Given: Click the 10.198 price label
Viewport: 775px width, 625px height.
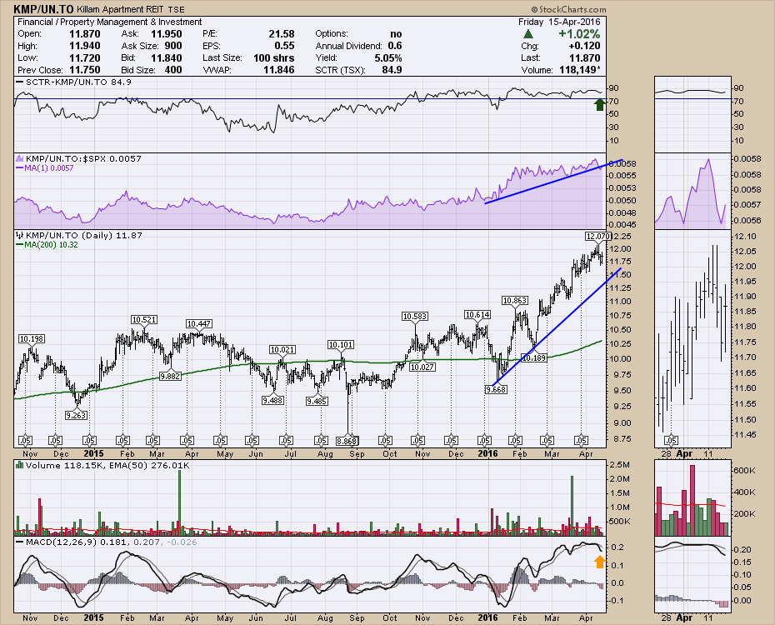Looking at the screenshot, I should point(32,339).
